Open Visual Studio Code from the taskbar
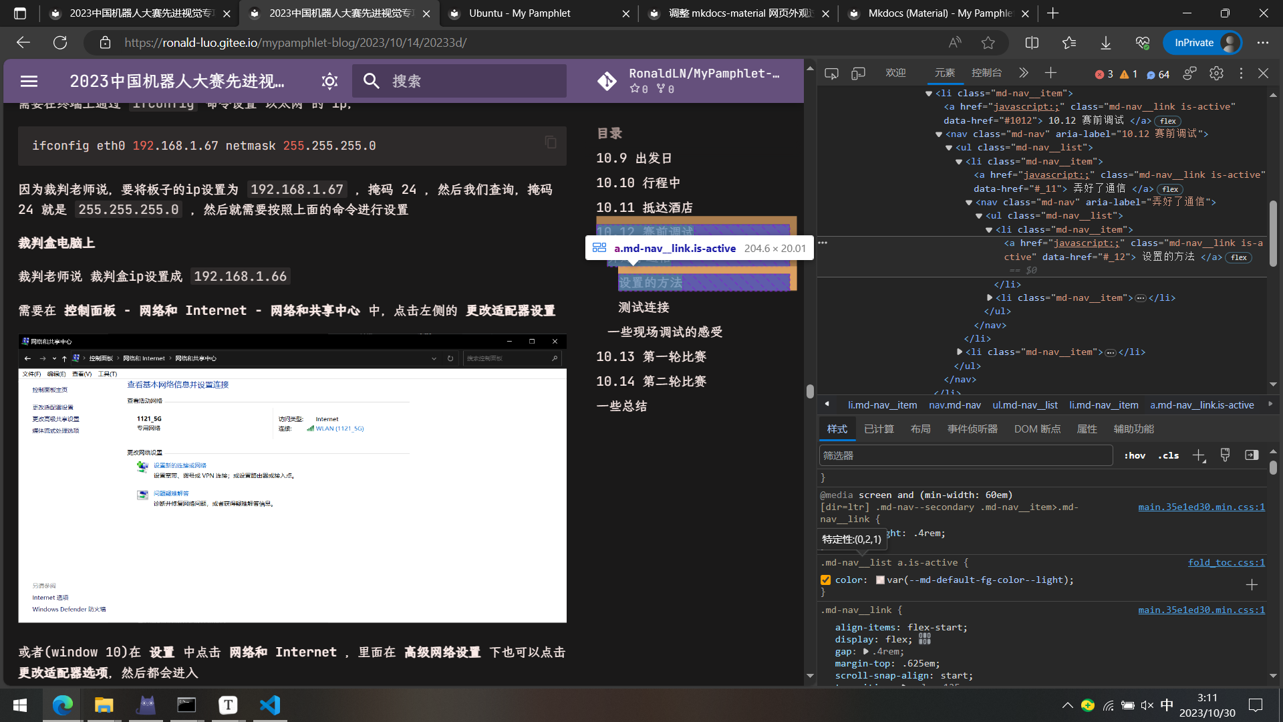Image resolution: width=1283 pixels, height=722 pixels. [270, 705]
